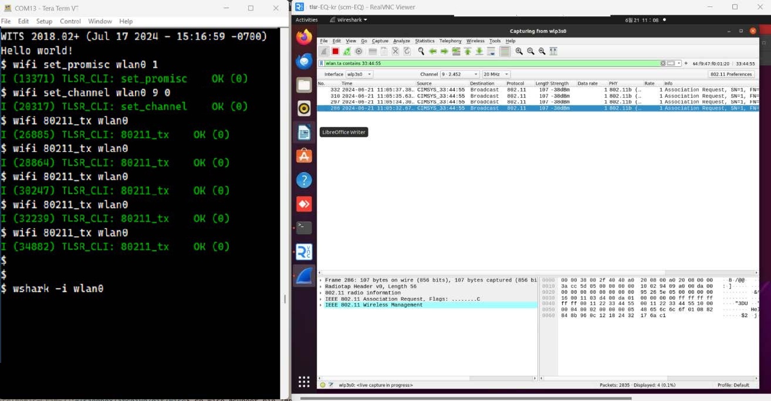The height and width of the screenshot is (401, 771).
Task: Stop the running Wireshark capture
Action: (336, 52)
